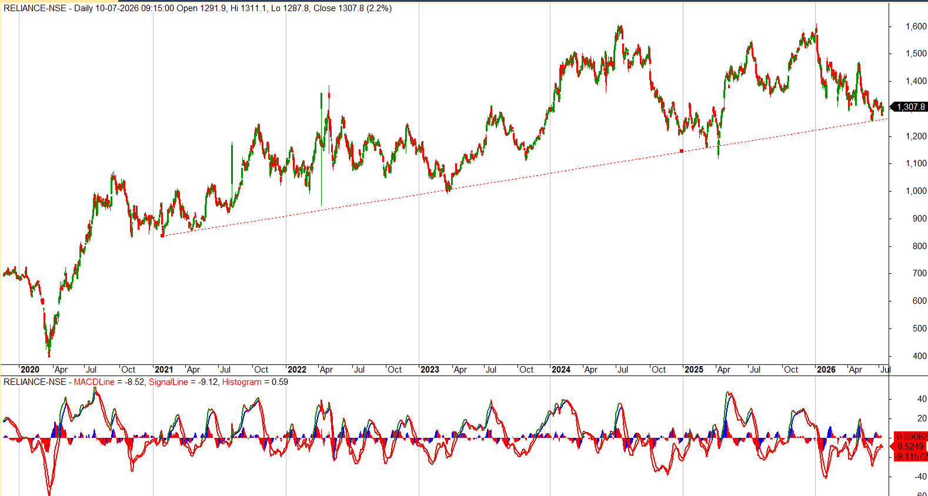
Task: Click the 40 label on MACD axis
Action: [922, 399]
